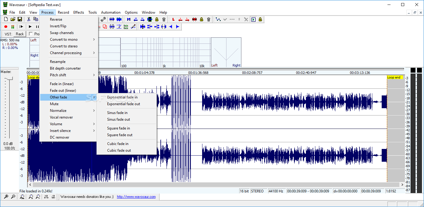The image size is (424, 207).
Task: Jump to previous marker with left arrow M icon
Action: [x=135, y=19]
